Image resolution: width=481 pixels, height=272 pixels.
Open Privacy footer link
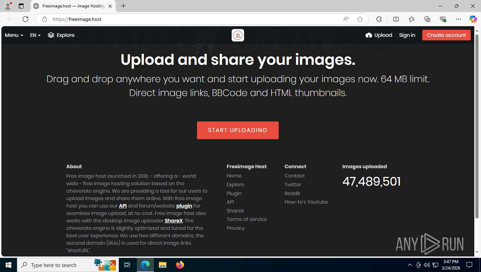[x=236, y=228]
